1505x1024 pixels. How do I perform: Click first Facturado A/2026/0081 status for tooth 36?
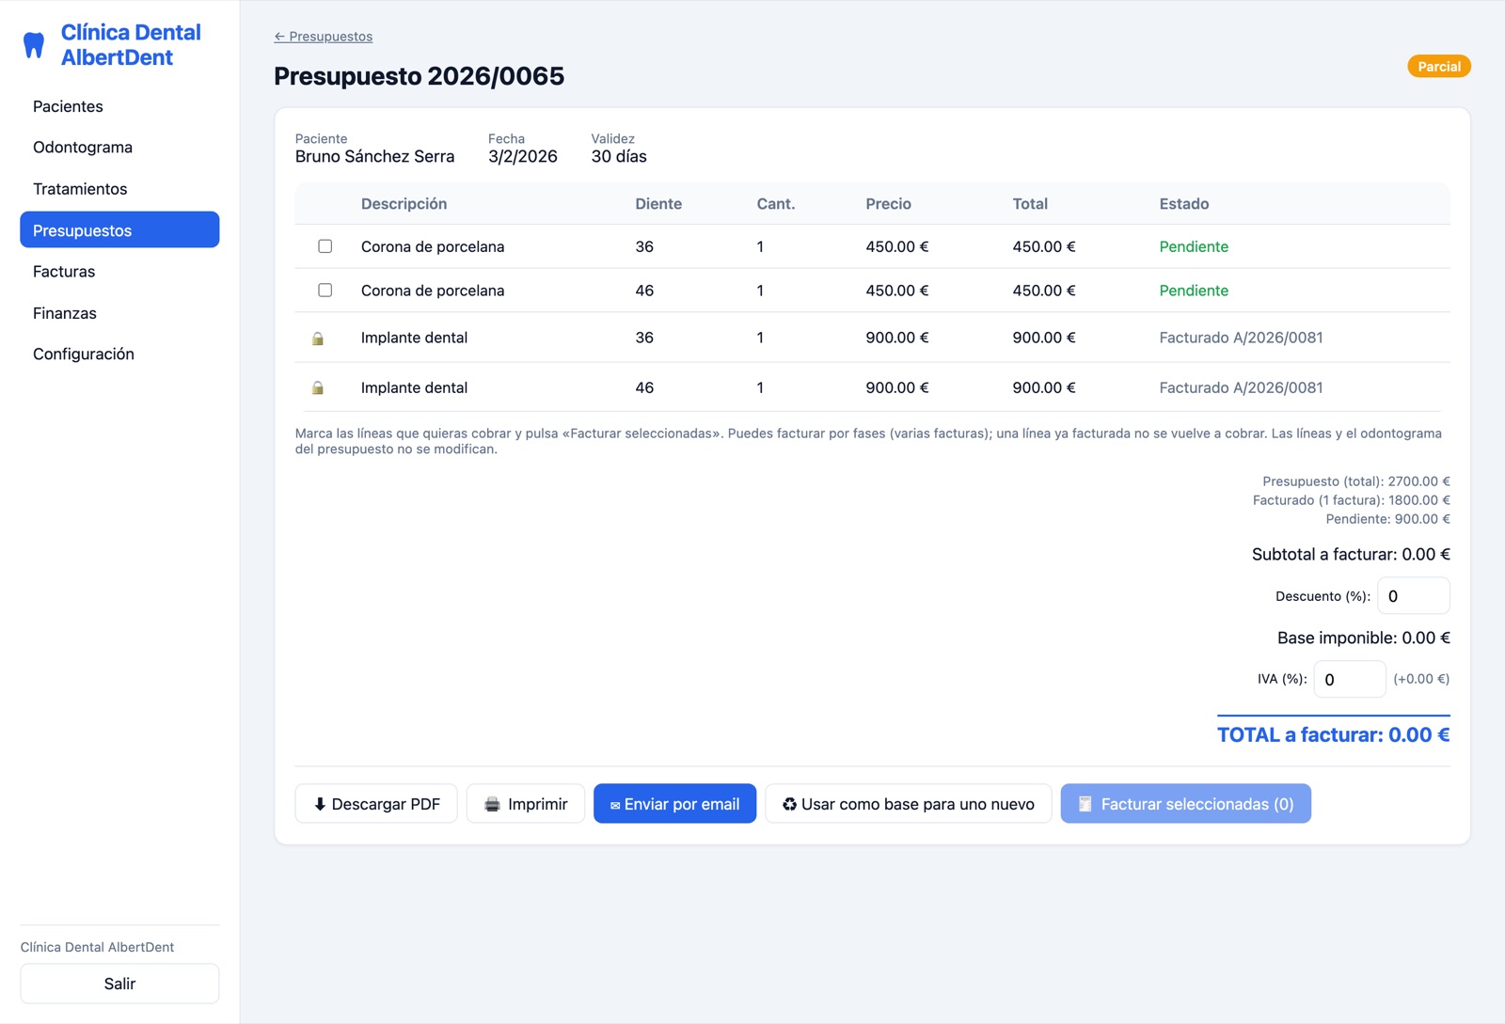(1241, 338)
